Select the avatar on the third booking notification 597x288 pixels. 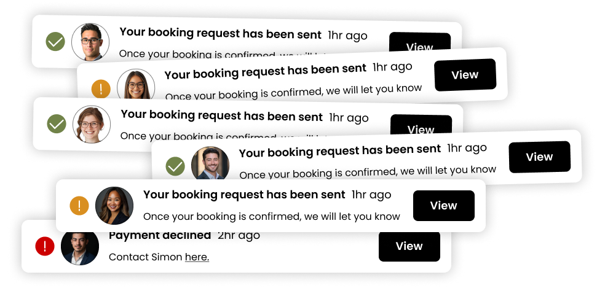click(x=92, y=125)
